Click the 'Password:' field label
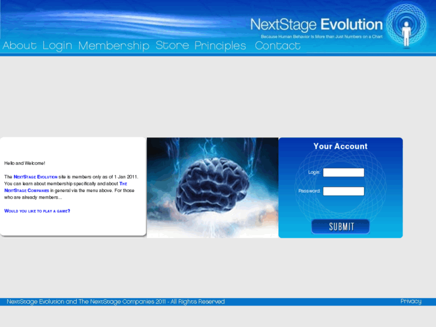This screenshot has height=327, width=436. [x=309, y=191]
